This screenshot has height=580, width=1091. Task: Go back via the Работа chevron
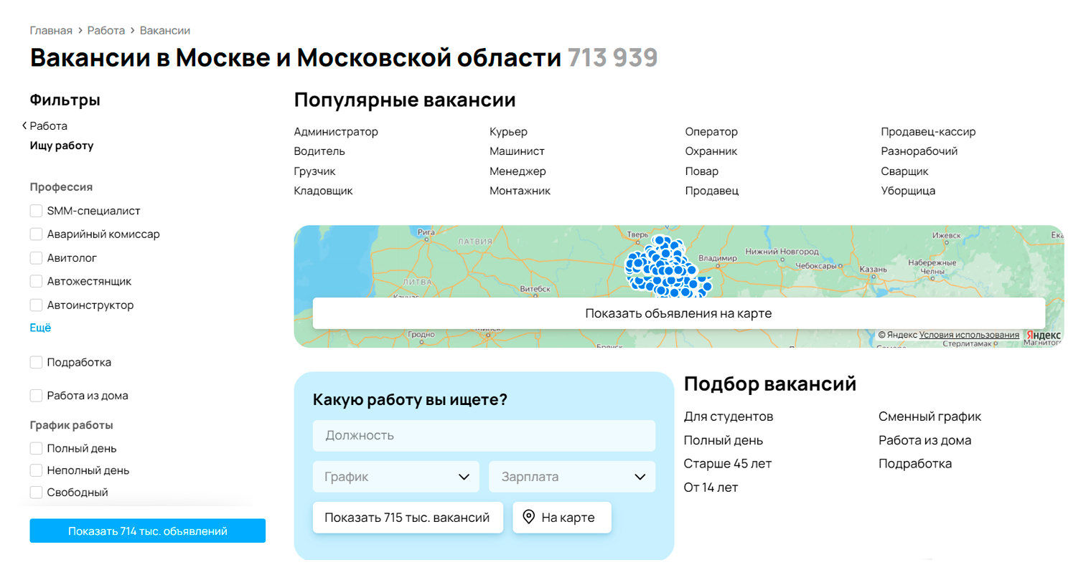click(x=24, y=125)
